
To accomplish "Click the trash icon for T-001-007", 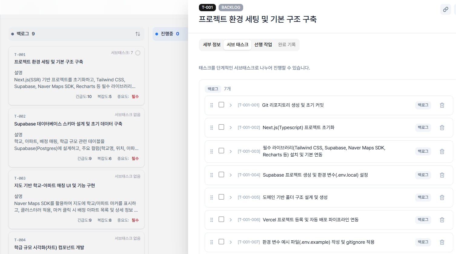I will pos(442,242).
